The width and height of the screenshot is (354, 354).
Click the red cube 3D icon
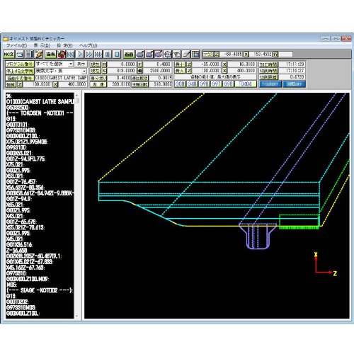tap(62, 55)
